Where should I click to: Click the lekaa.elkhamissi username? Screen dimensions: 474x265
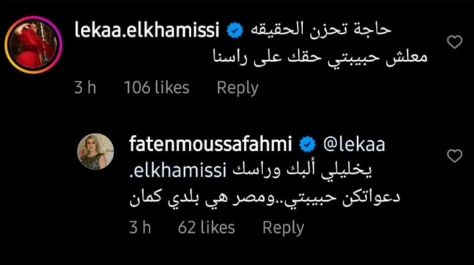pyautogui.click(x=147, y=30)
